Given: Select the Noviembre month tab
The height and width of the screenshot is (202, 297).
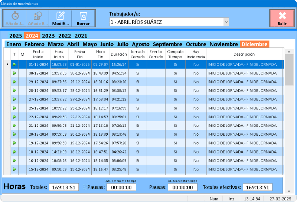Looking at the screenshot, I should 223,44.
